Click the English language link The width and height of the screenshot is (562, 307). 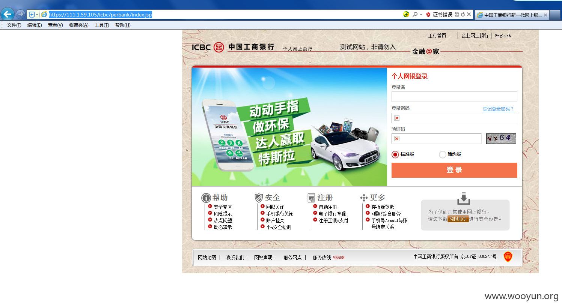coord(503,36)
